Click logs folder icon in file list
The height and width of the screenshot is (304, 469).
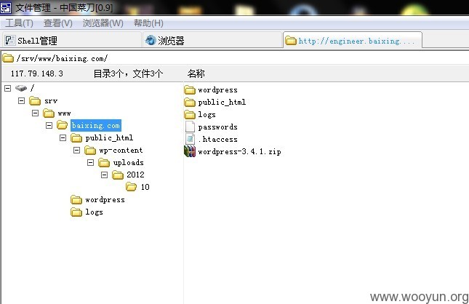190,115
